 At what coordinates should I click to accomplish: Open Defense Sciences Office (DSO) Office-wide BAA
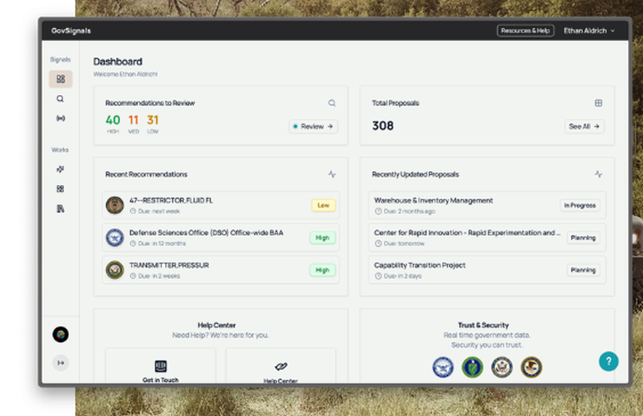click(x=221, y=238)
